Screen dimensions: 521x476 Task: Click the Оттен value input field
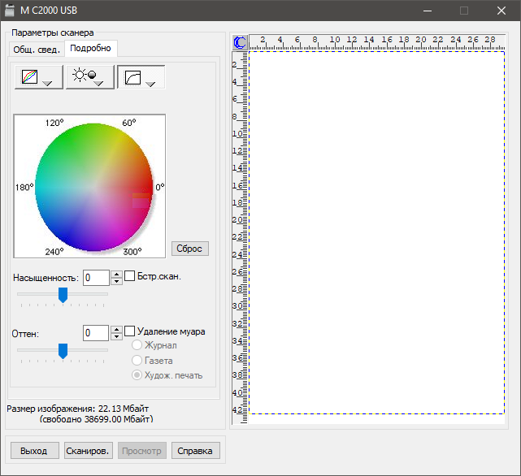coord(95,332)
